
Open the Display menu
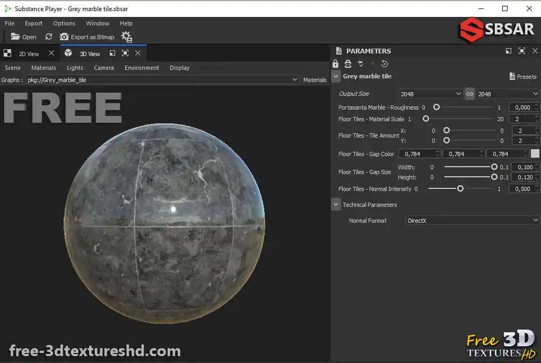point(179,68)
